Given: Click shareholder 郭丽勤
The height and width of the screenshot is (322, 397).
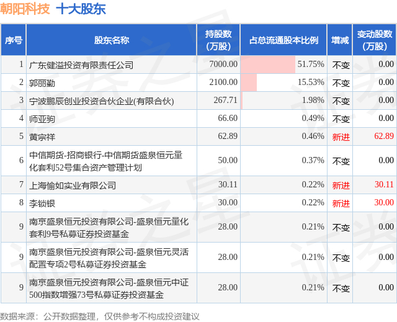Looking at the screenshot, I should click(42, 83).
